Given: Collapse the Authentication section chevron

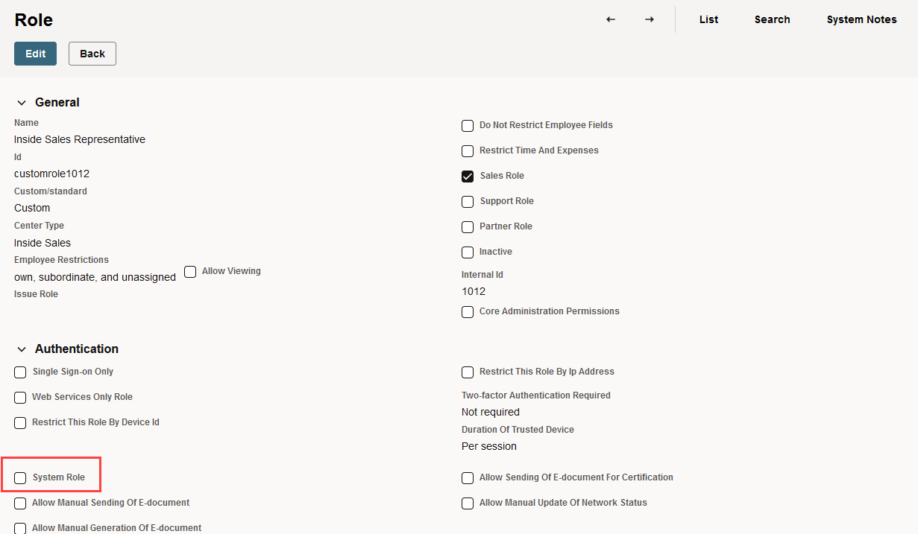Looking at the screenshot, I should click(22, 349).
